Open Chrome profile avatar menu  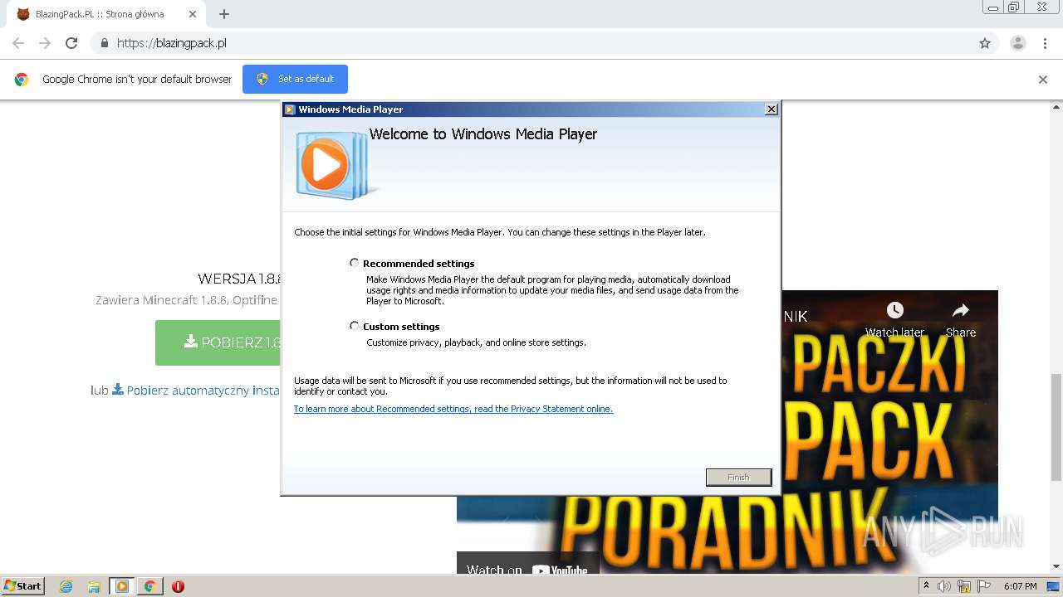pyautogui.click(x=1018, y=43)
